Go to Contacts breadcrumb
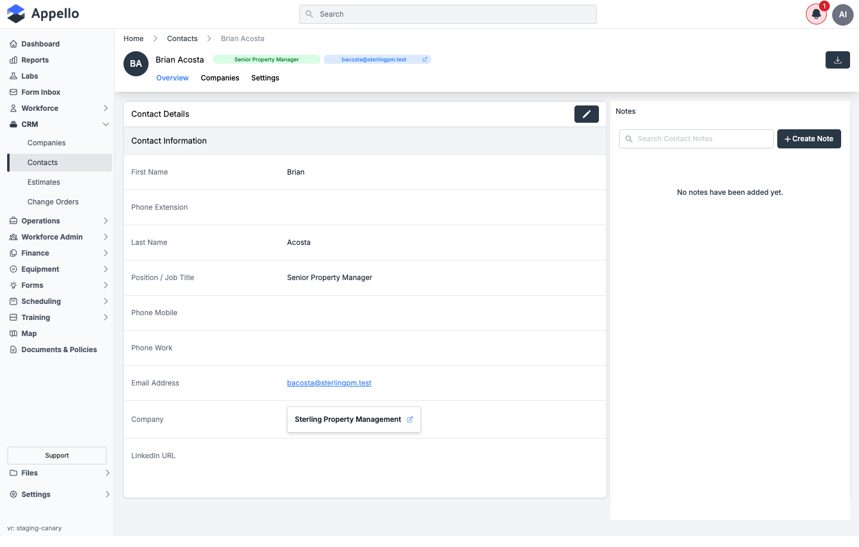Viewport: 859px width, 547px height. coord(183,39)
